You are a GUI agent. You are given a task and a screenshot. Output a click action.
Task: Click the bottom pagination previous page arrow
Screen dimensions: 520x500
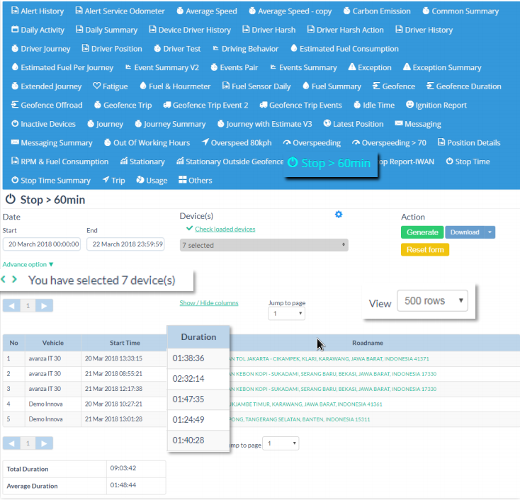(x=11, y=443)
